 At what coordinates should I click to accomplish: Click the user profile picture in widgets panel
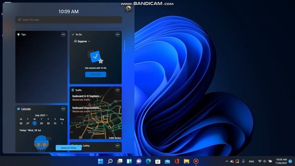point(129,9)
